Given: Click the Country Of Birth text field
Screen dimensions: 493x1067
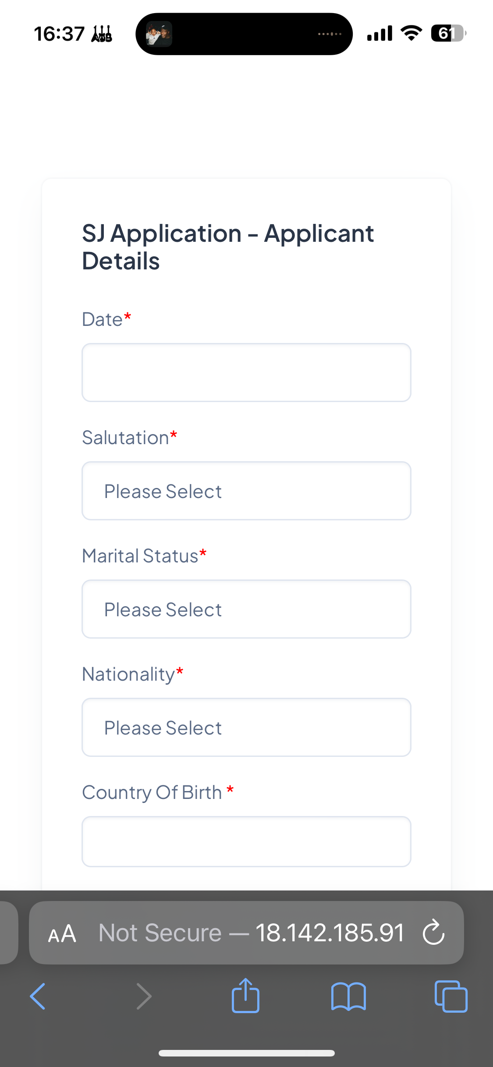Looking at the screenshot, I should coord(246,841).
